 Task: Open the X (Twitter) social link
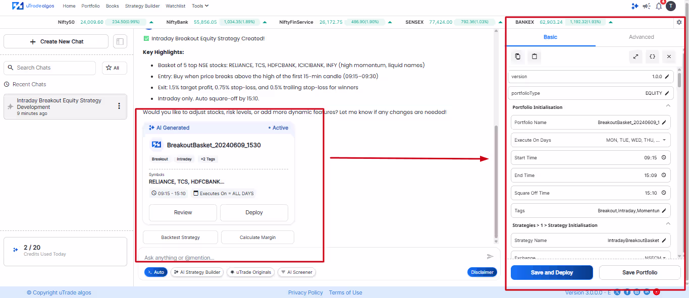pyautogui.click(x=617, y=292)
